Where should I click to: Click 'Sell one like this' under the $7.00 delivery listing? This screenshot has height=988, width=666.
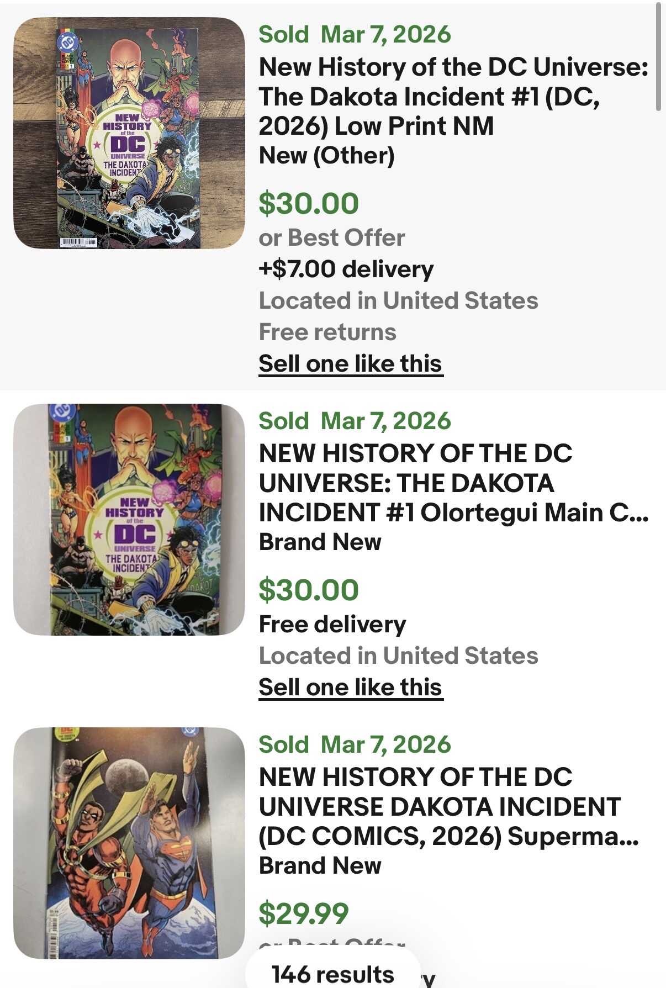pos(351,364)
